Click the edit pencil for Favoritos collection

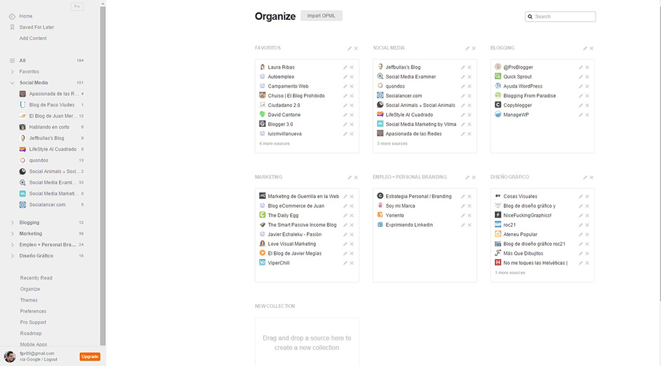pyautogui.click(x=350, y=48)
